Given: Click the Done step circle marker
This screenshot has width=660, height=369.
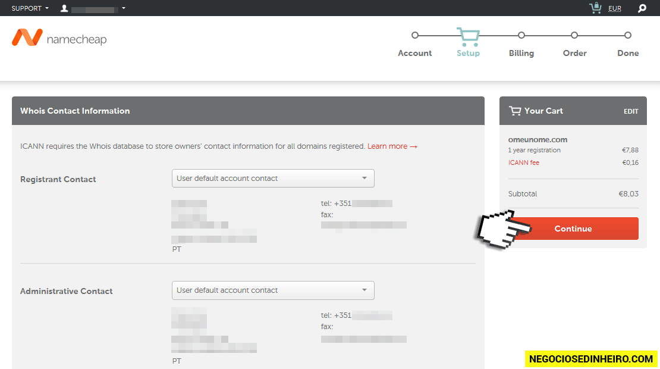Looking at the screenshot, I should [627, 35].
